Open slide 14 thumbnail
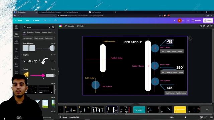 [x=125, y=110]
